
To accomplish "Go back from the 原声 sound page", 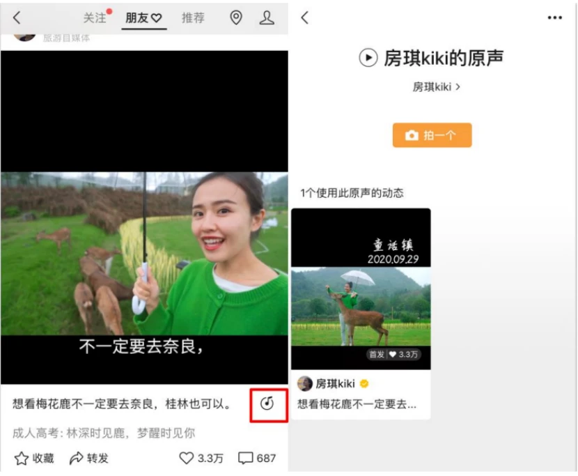I will coord(304,18).
